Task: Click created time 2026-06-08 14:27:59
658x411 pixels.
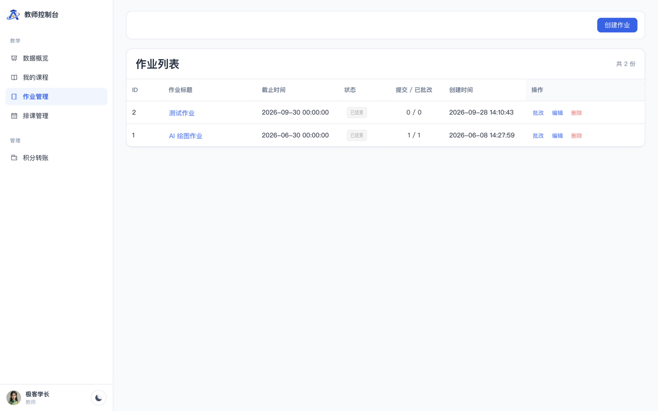Action: pos(482,135)
